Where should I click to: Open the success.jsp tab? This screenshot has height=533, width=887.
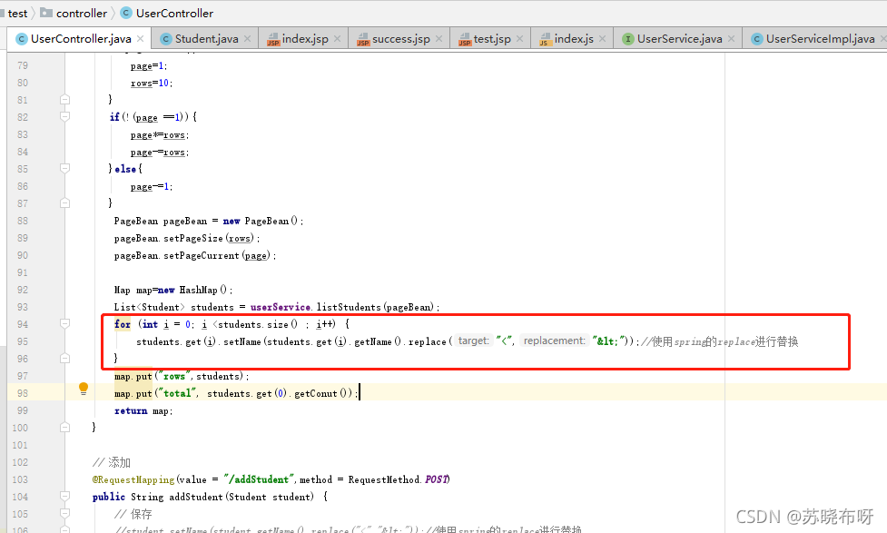(x=400, y=38)
